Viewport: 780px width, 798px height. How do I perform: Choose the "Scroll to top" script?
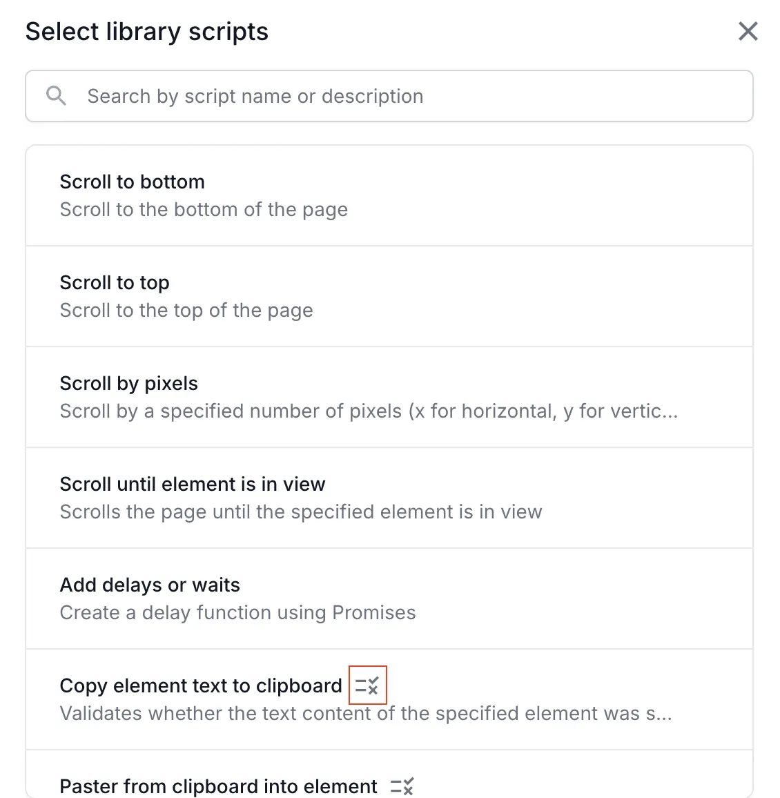115,283
